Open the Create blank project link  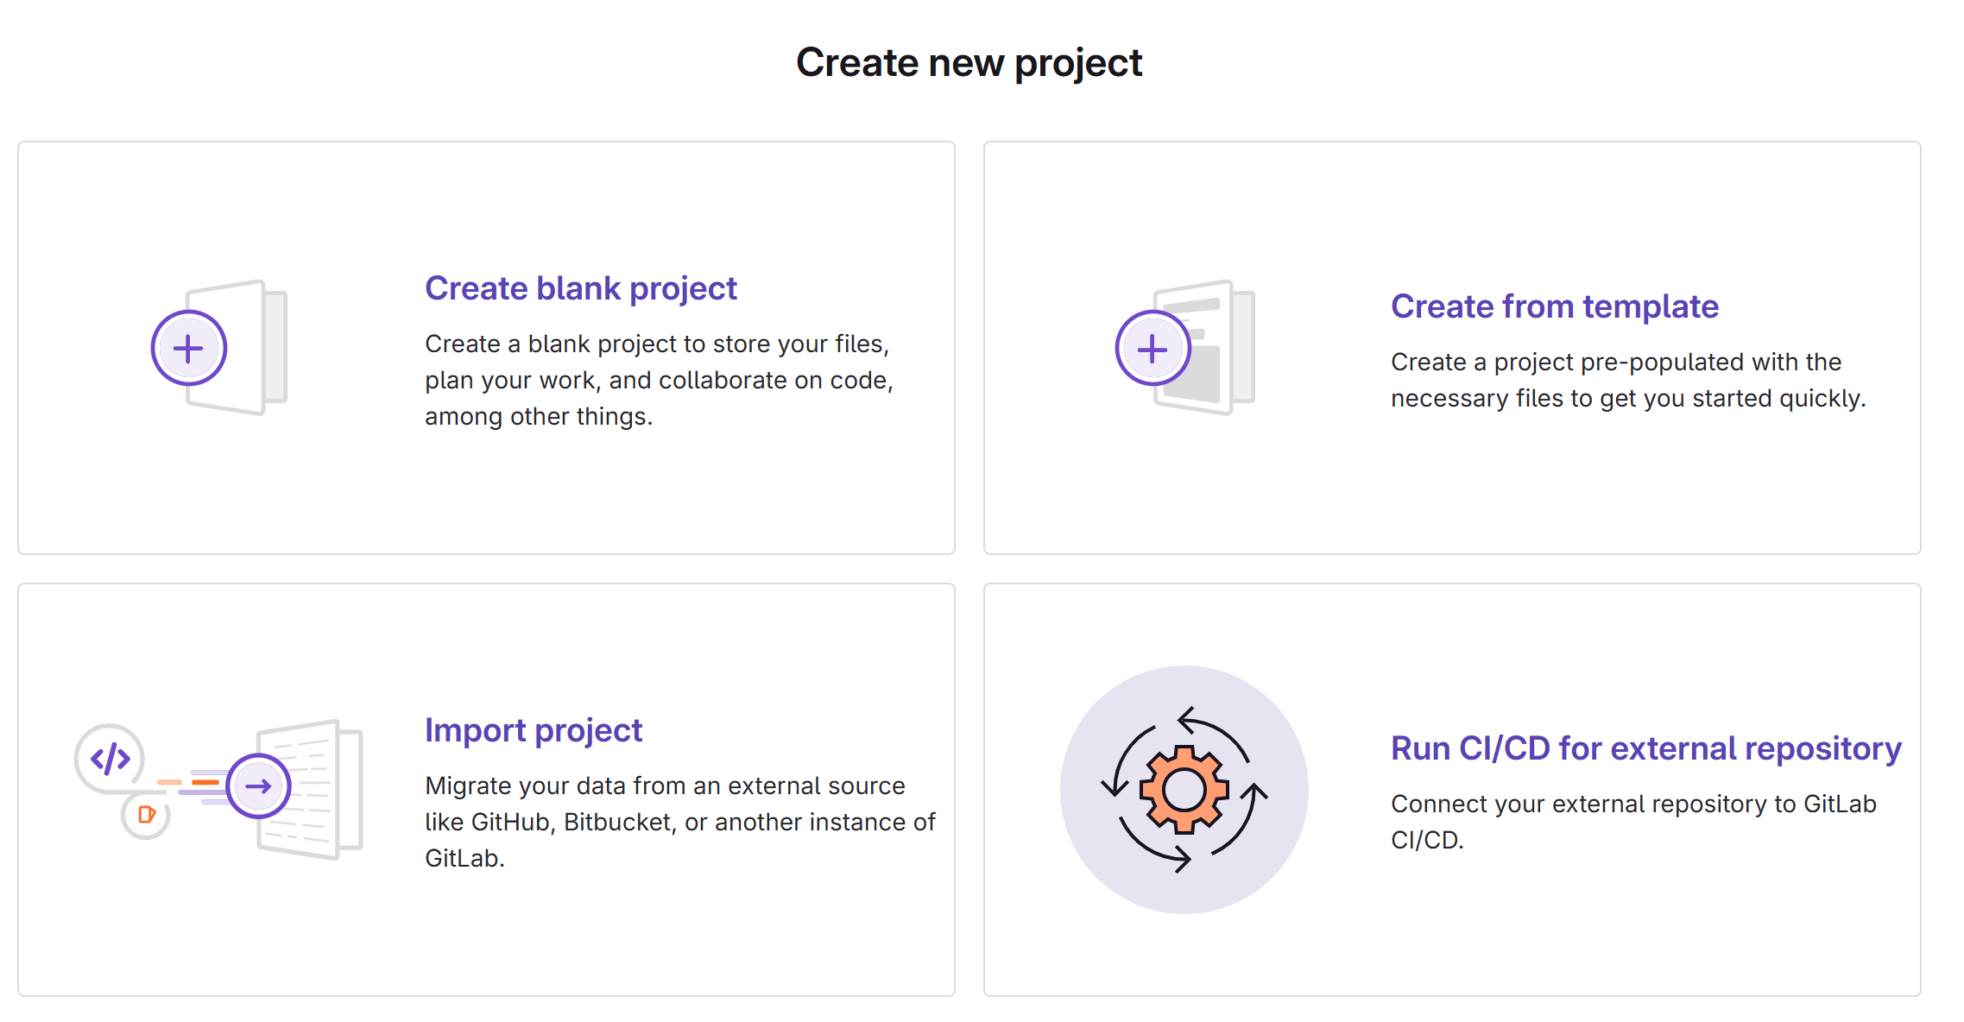(580, 288)
